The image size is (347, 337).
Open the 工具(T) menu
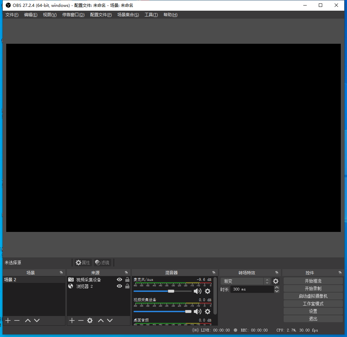[x=151, y=15]
